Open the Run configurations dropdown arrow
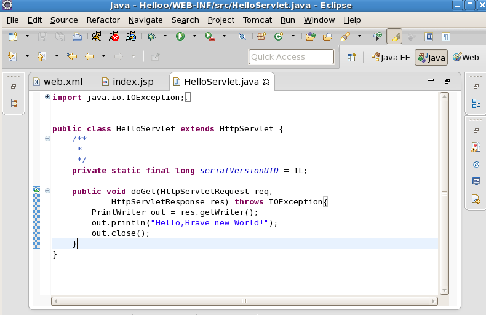Image resolution: width=486 pixels, height=315 pixels. point(194,36)
